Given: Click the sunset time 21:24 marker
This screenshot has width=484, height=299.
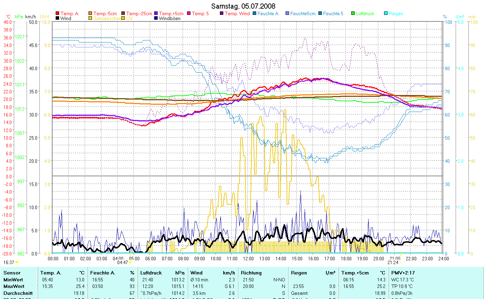Looking at the screenshot, I should point(394,263).
